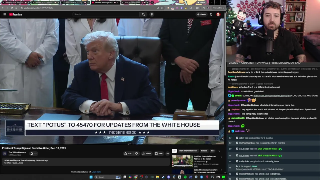Toggle channel notification bell dropdown

33,153
